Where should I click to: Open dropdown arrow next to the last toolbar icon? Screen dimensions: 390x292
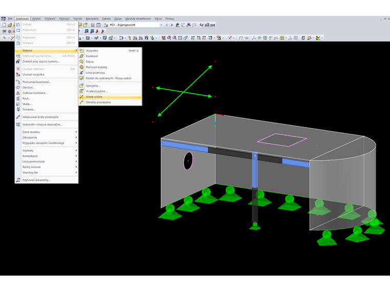(x=322, y=38)
